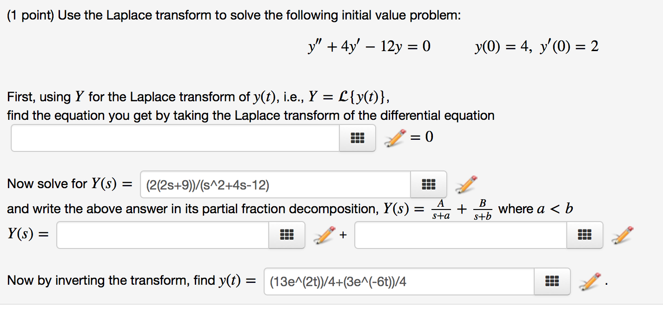Open the keypad editor for the y(t) answer box
Image resolution: width=663 pixels, height=314 pixels.
(552, 281)
